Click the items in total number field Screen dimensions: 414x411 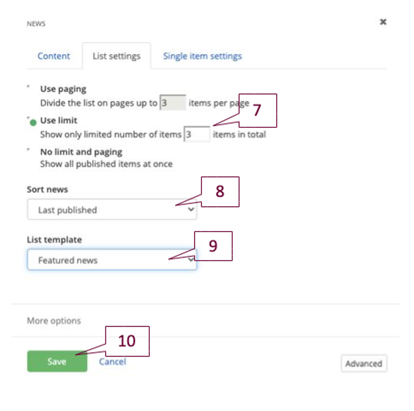point(197,135)
